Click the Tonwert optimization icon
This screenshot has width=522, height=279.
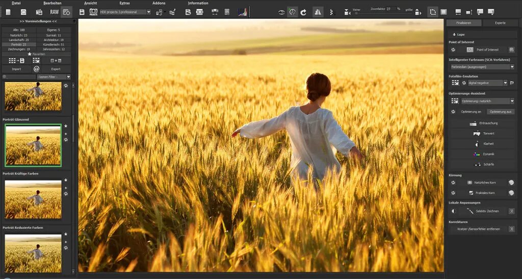coord(477,134)
